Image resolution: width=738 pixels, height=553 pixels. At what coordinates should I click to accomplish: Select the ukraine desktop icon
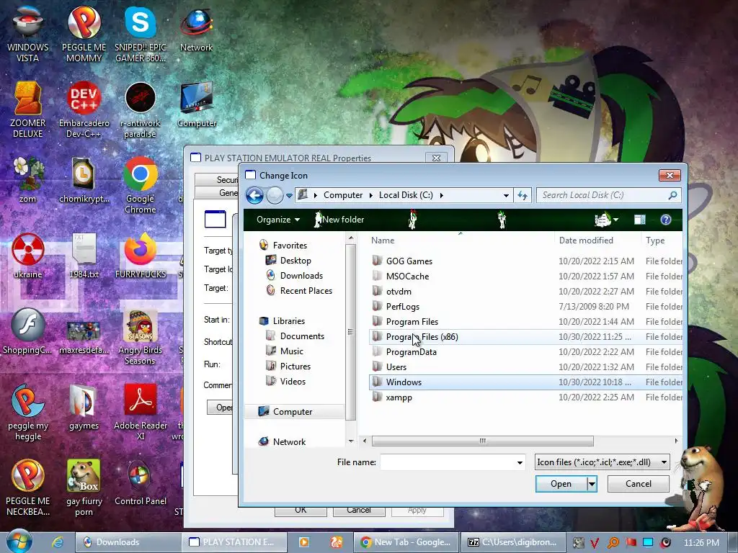(x=28, y=256)
